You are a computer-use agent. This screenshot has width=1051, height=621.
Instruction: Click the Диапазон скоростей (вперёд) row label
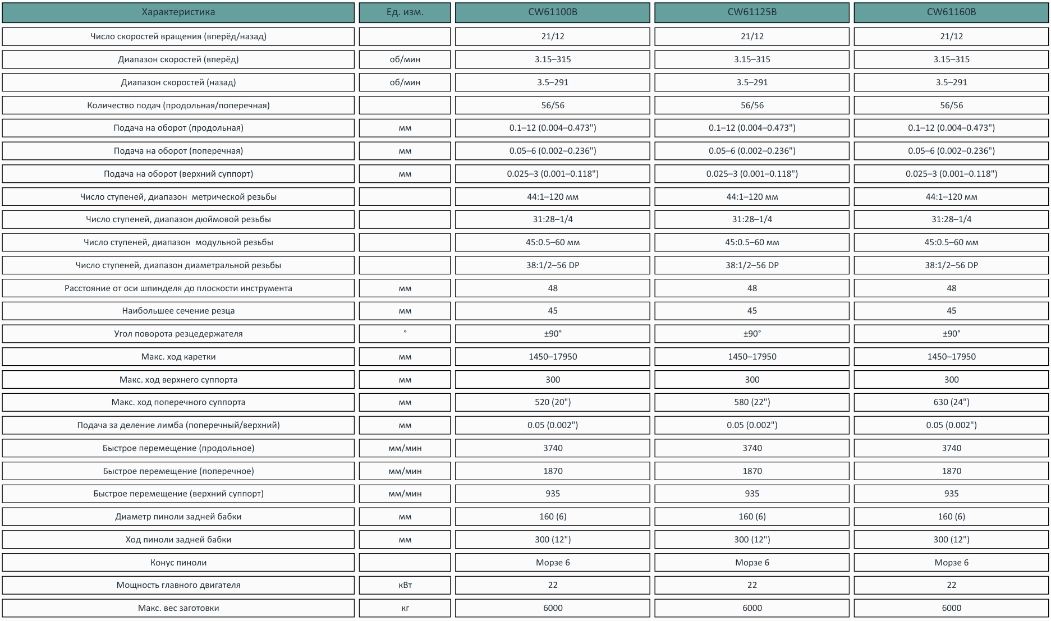[178, 59]
